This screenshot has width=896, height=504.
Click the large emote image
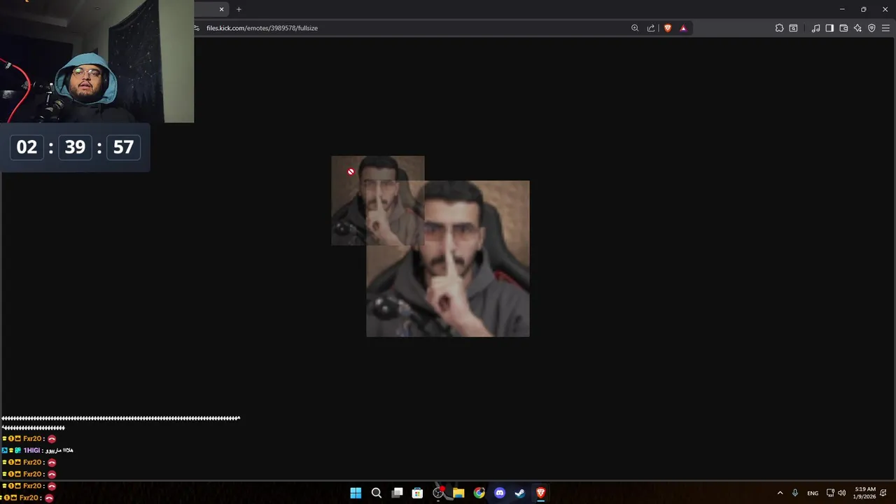(448, 259)
